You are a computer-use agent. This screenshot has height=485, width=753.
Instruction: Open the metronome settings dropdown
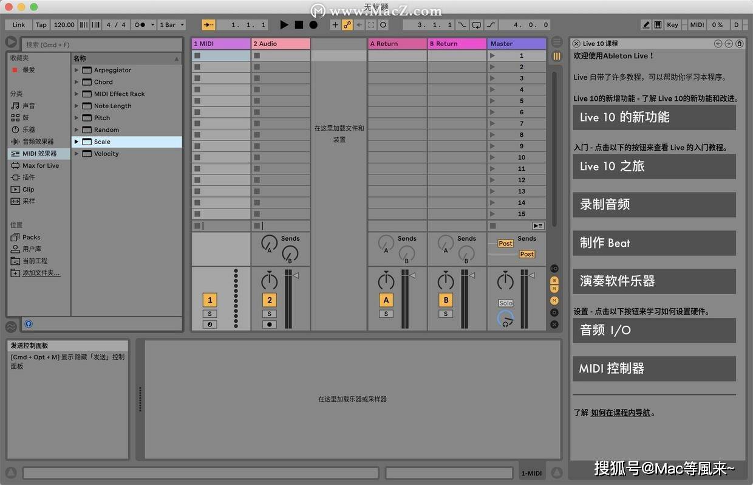tap(152, 25)
